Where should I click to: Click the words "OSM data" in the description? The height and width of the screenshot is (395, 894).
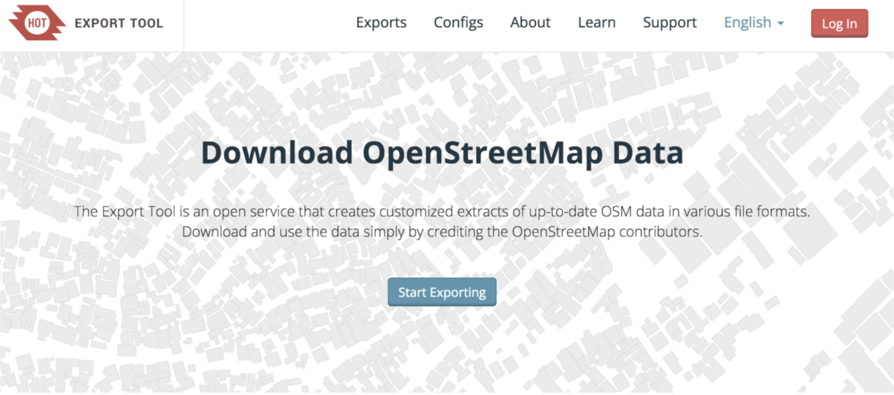point(632,211)
